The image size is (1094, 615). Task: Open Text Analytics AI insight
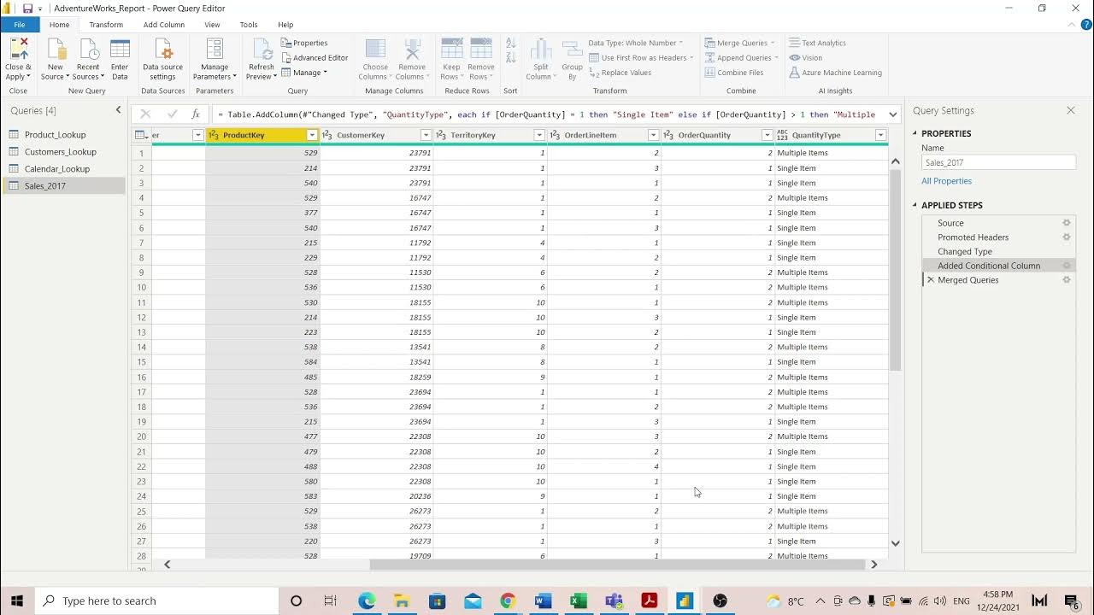click(818, 43)
